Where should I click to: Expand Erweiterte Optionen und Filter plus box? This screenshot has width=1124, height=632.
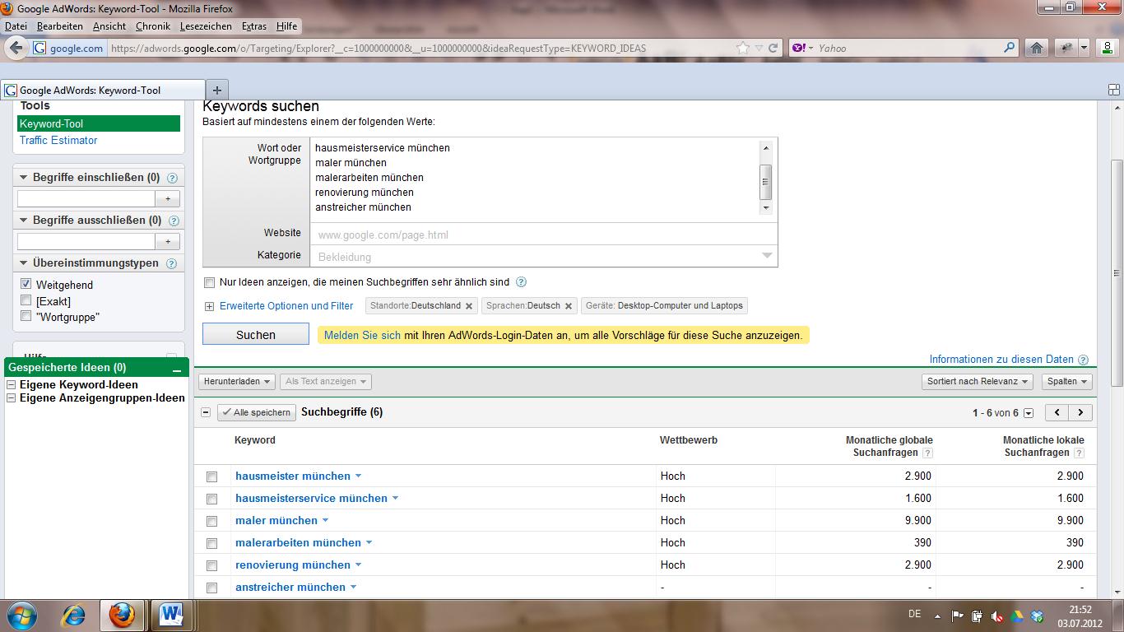[x=210, y=306]
